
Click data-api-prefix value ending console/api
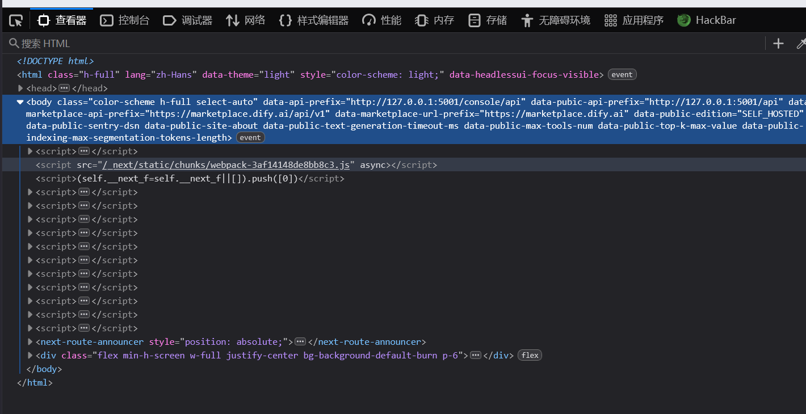(436, 102)
